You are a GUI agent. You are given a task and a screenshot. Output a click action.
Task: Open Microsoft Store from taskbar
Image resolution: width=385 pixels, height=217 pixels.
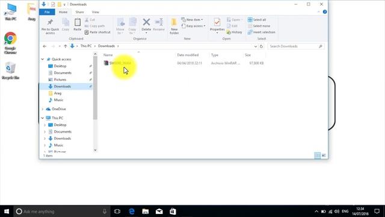pos(173,212)
